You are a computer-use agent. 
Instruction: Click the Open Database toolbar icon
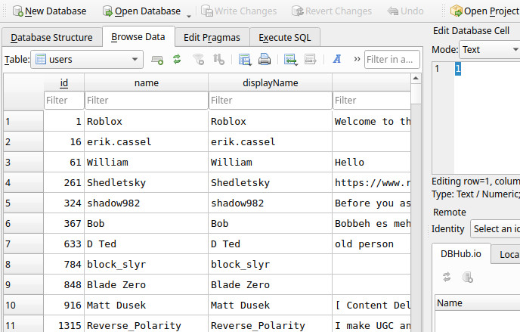(108, 11)
